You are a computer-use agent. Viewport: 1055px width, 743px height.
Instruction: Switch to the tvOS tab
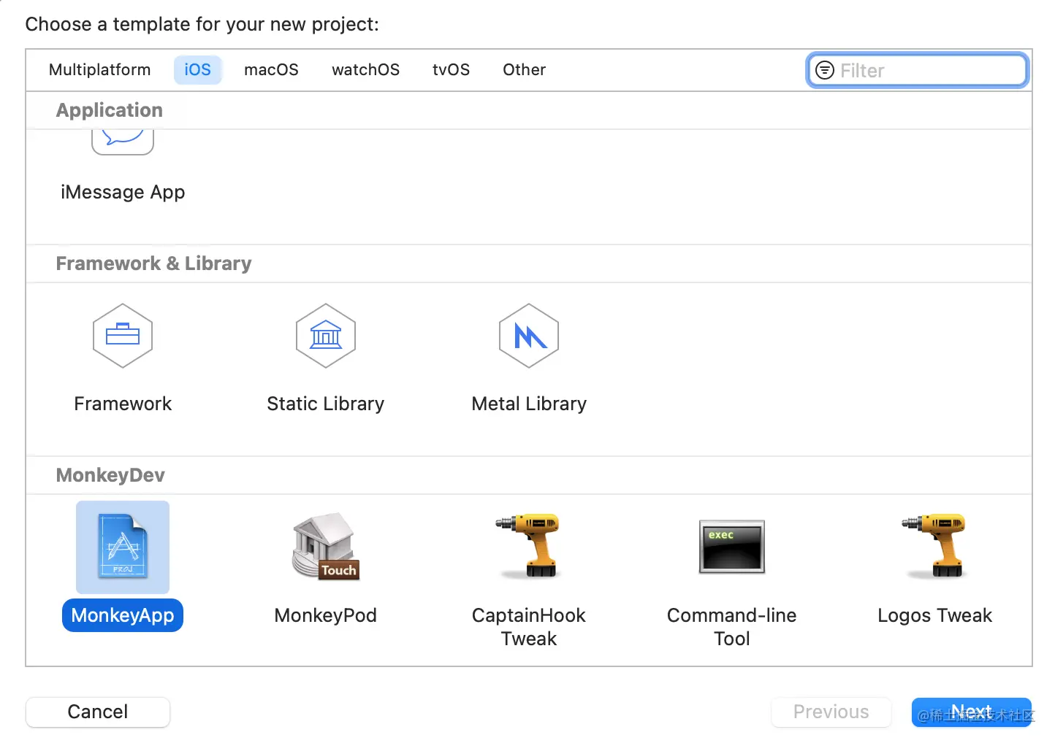pos(451,70)
